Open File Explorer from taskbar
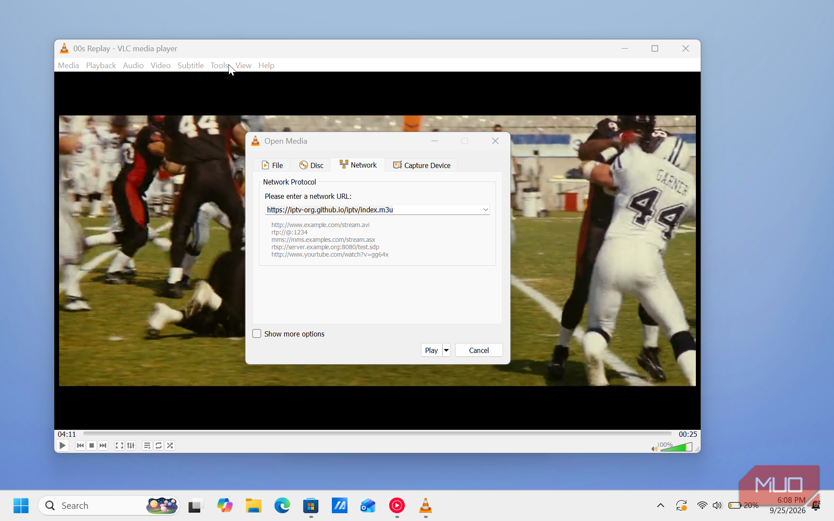 pos(253,505)
